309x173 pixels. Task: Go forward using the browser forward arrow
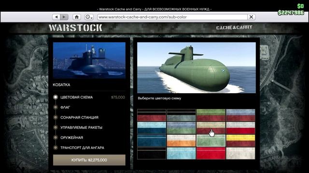(64, 17)
